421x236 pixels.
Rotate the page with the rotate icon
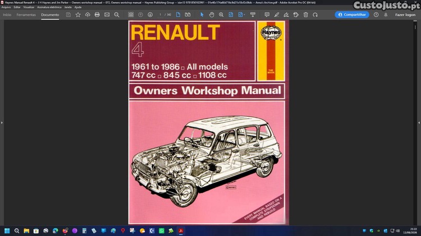(315, 15)
